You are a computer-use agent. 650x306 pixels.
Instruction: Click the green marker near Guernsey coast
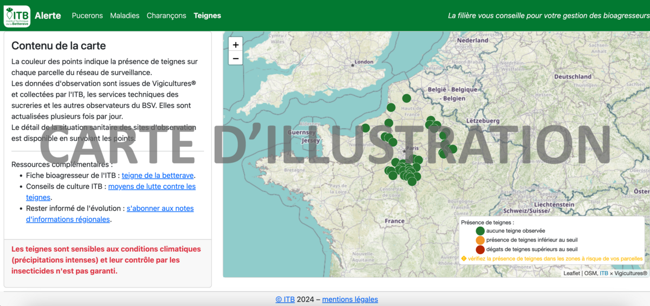[366, 128]
